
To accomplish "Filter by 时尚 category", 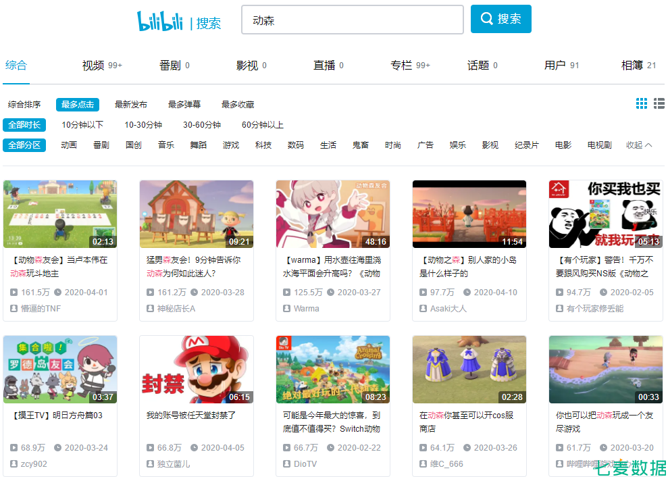I will coord(393,145).
